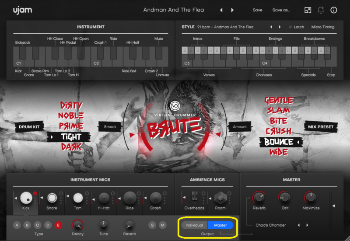Choose the Dirty drum kit
The width and height of the screenshot is (350, 241).
(x=71, y=105)
